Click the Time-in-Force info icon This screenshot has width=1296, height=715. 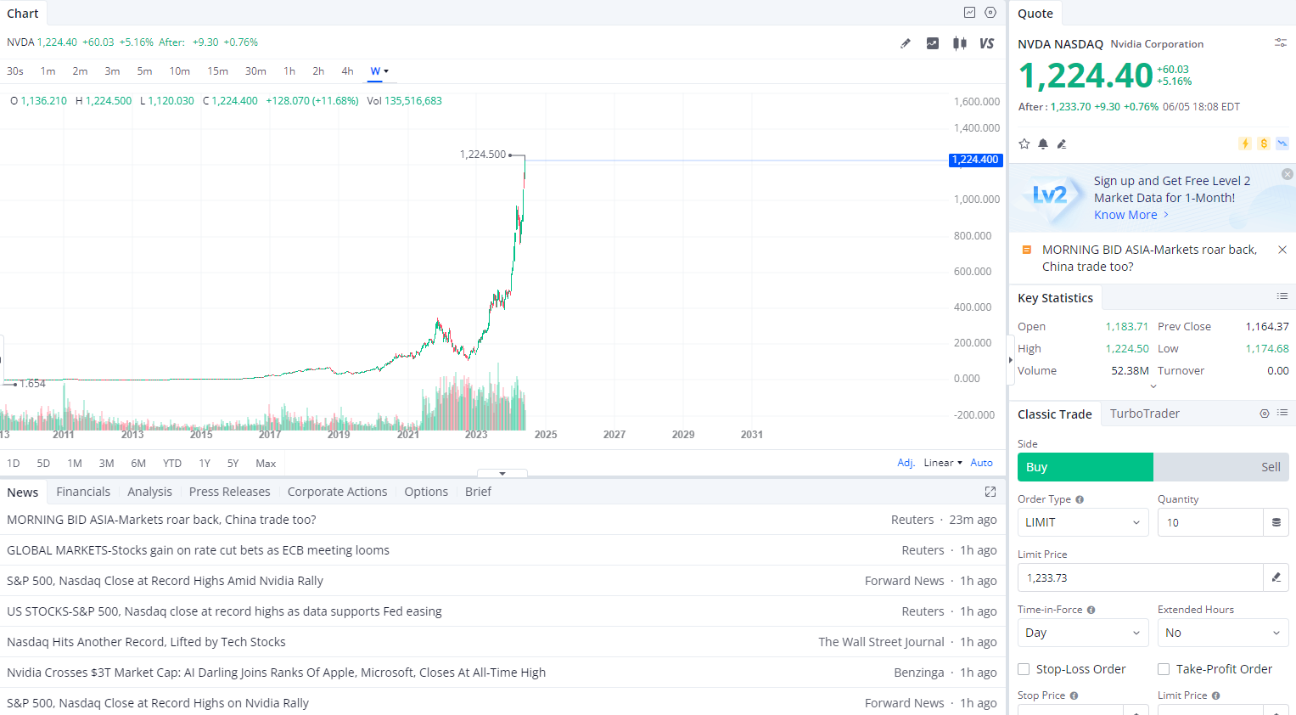1091,610
